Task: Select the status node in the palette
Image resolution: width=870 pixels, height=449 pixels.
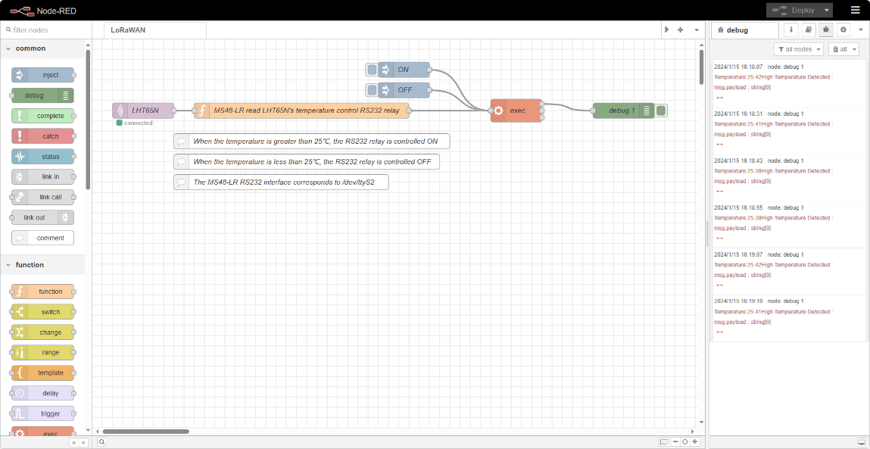Action: 42,157
